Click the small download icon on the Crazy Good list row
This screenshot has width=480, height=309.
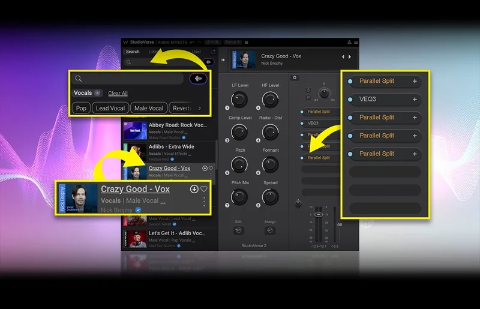pos(205,168)
